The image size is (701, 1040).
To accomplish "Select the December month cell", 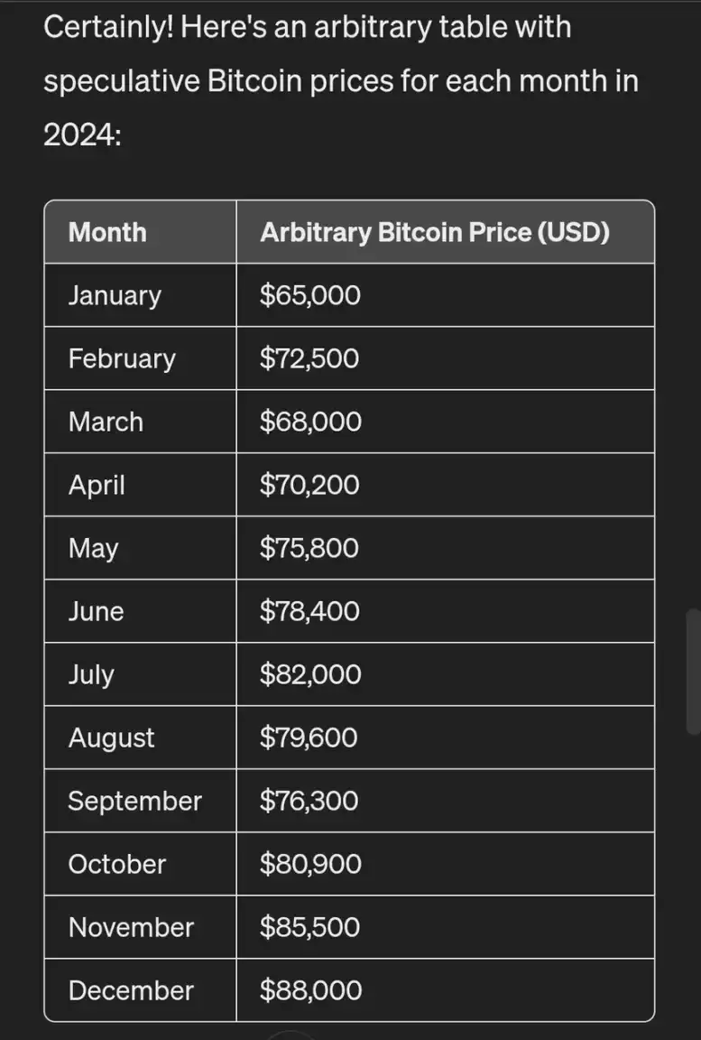I will [131, 990].
